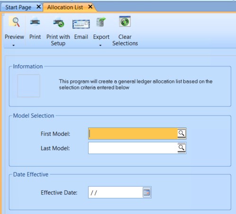Click the Preview magnifier icon

coord(14,22)
